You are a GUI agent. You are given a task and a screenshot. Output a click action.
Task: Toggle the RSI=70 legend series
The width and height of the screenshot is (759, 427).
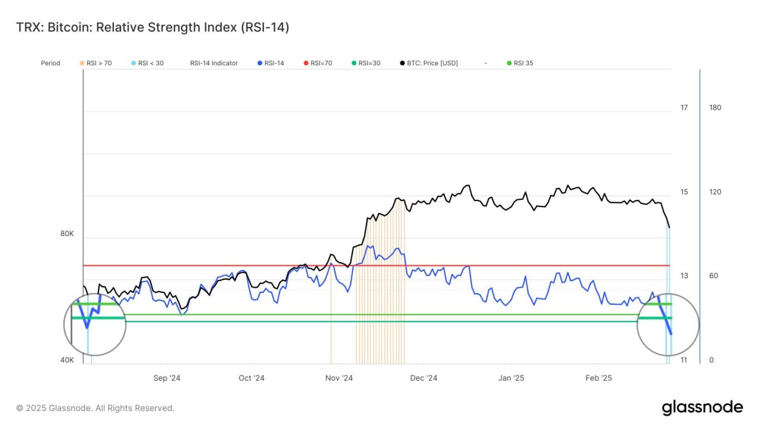click(x=317, y=63)
